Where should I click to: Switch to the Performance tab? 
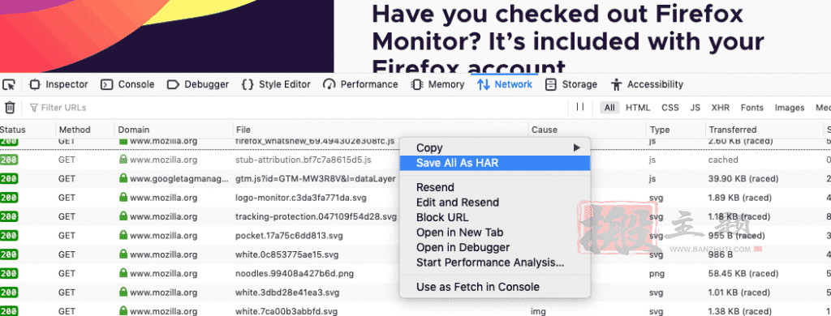pyautogui.click(x=360, y=84)
